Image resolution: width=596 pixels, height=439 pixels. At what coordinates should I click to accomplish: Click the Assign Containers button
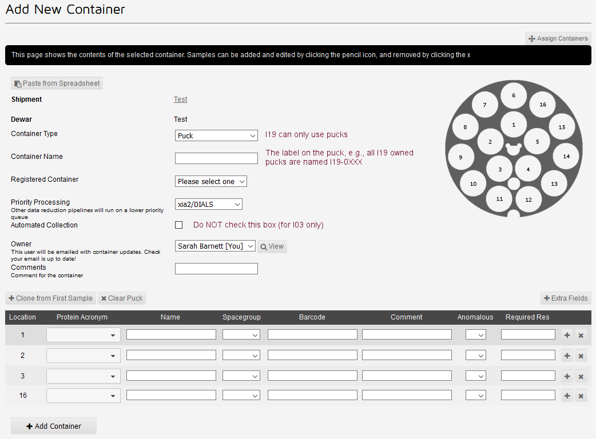(x=558, y=38)
